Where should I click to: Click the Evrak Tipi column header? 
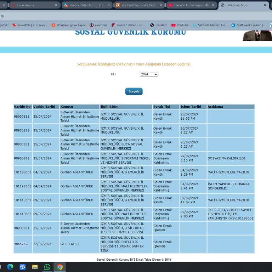(166, 107)
